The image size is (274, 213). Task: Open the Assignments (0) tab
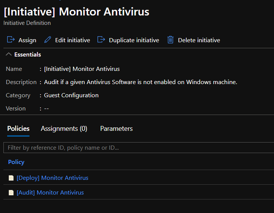click(64, 129)
